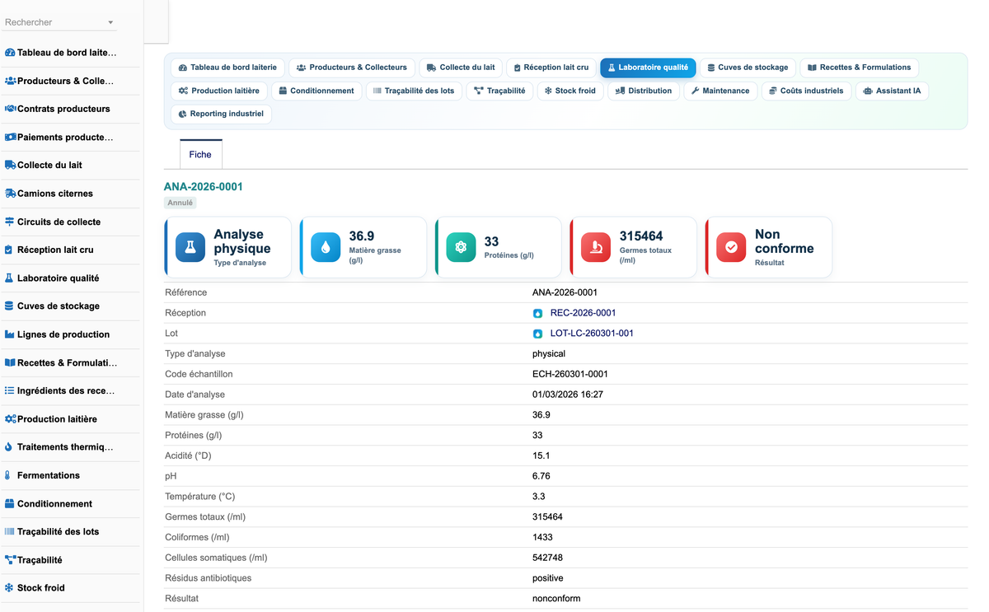Open Recettes & Formulations top navigation pill
Image resolution: width=989 pixels, height=612 pixels.
tap(859, 68)
